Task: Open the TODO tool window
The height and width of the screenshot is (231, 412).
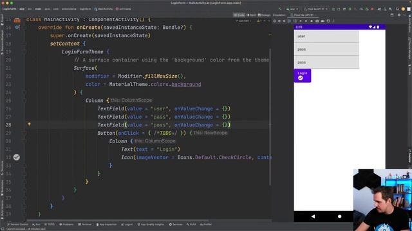Action: 50,225
